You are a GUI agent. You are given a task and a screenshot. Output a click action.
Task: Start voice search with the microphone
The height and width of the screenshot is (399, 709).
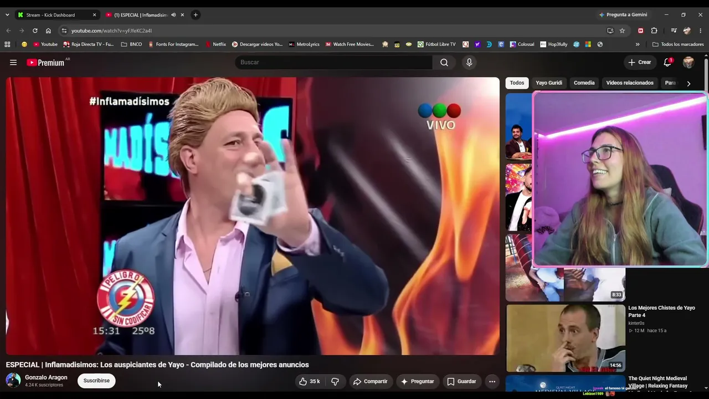click(469, 63)
